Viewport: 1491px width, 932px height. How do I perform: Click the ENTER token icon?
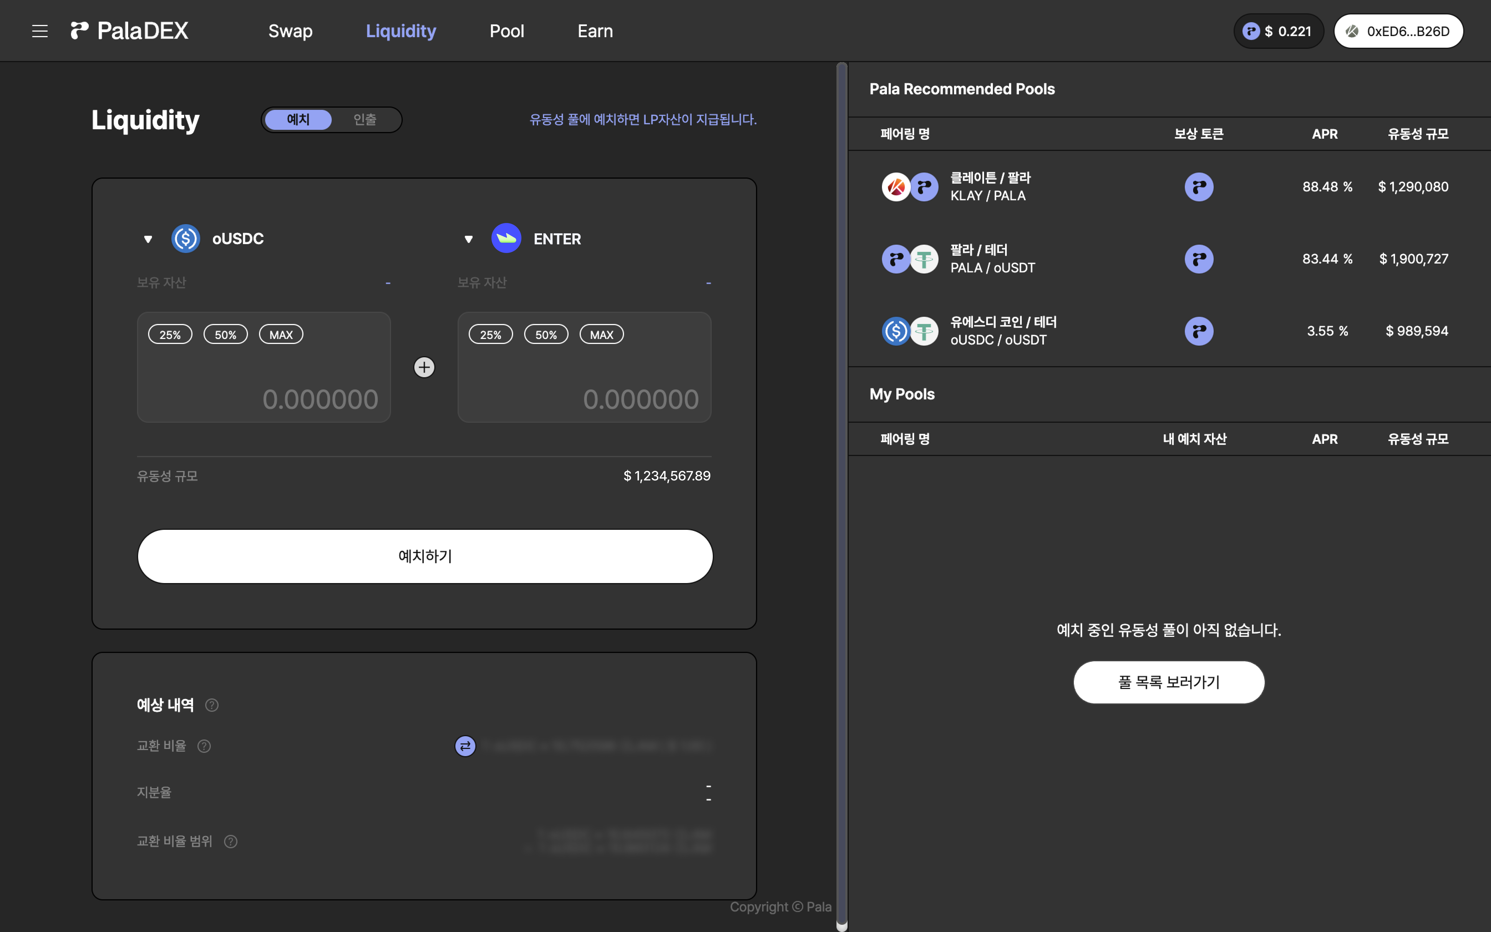tap(506, 239)
